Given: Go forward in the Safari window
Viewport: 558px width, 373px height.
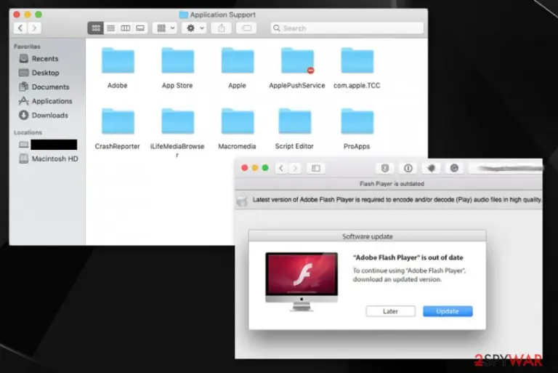Looking at the screenshot, I should pos(295,168).
